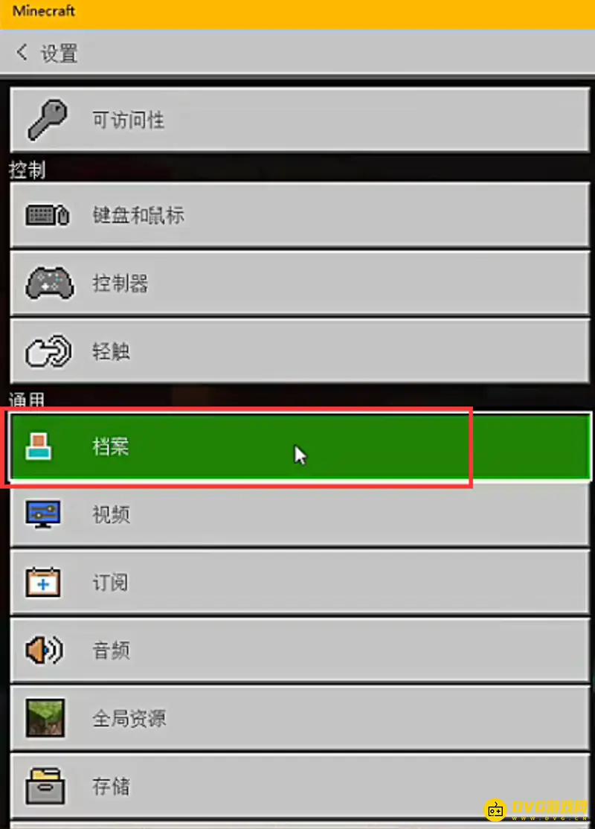Click the monitor icon for 视频
Viewport: 595px width, 829px height.
43,514
